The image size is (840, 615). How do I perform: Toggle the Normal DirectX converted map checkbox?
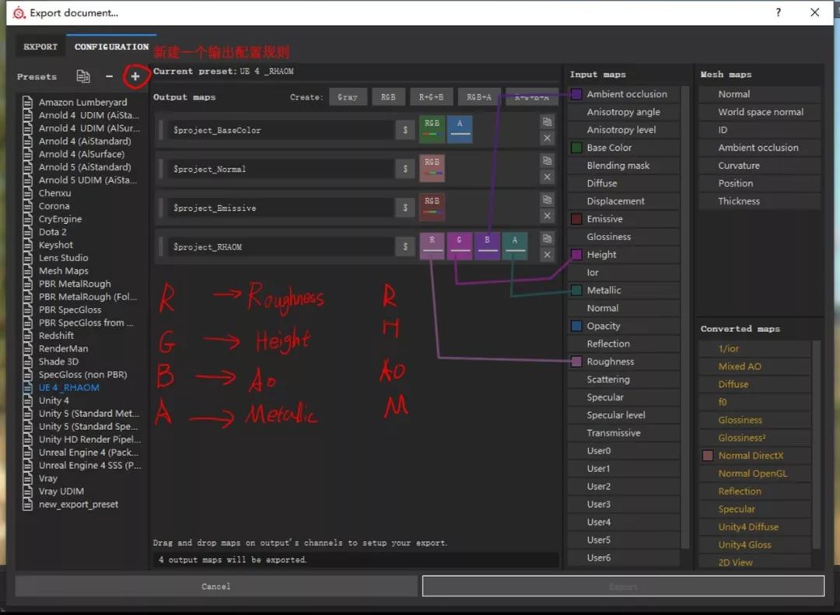(x=708, y=455)
